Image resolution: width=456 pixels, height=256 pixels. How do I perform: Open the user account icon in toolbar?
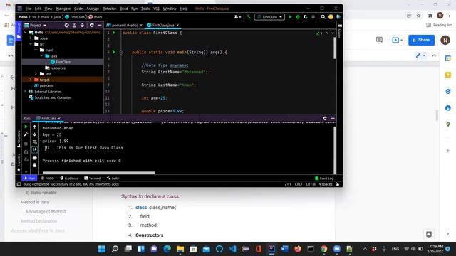(237, 17)
